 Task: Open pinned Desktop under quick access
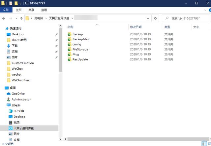point(17,34)
